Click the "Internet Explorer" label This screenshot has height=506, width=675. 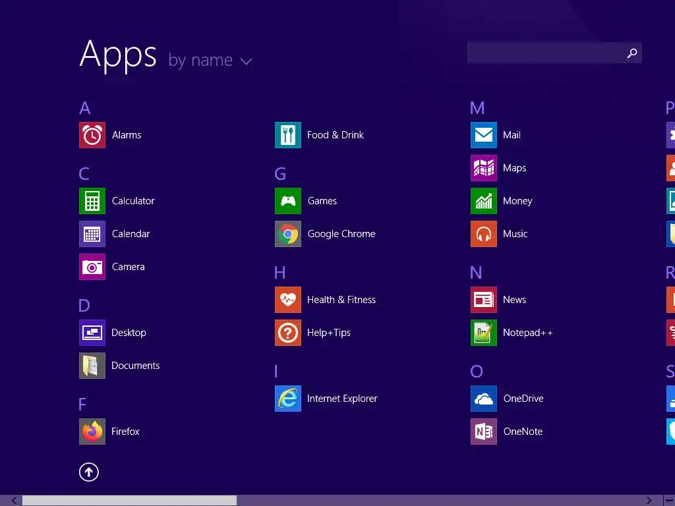[x=342, y=399]
